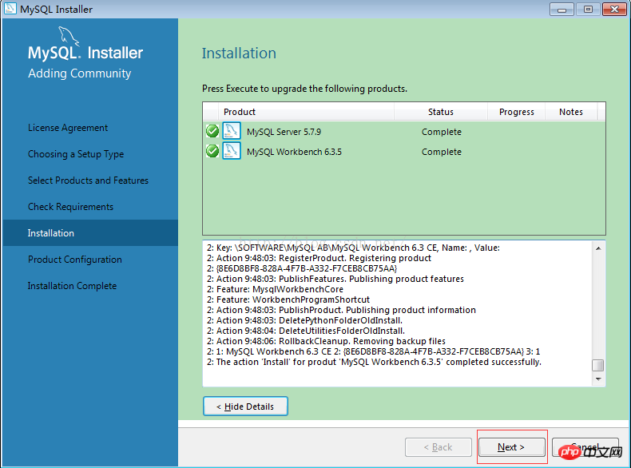
Task: Click log line 'PublishFeatures. Publishing product features'
Action: point(335,279)
